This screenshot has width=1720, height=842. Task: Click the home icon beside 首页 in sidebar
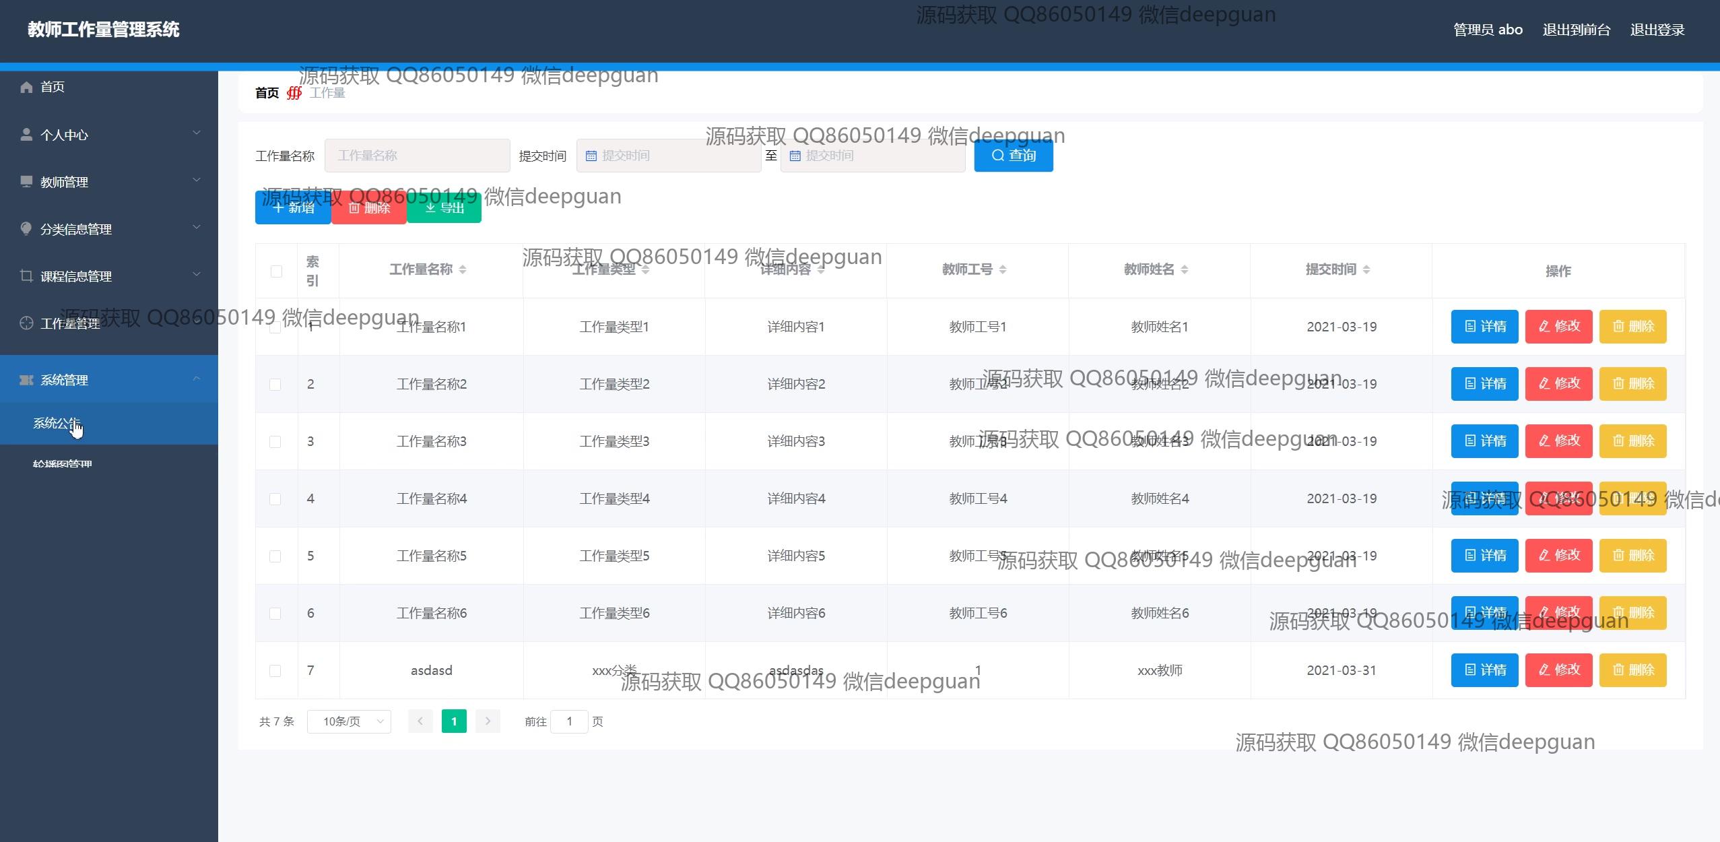(26, 87)
